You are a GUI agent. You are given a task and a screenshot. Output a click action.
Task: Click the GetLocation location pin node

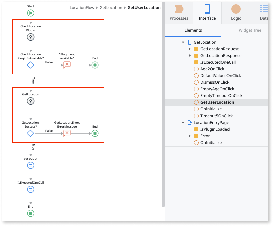tap(30, 101)
